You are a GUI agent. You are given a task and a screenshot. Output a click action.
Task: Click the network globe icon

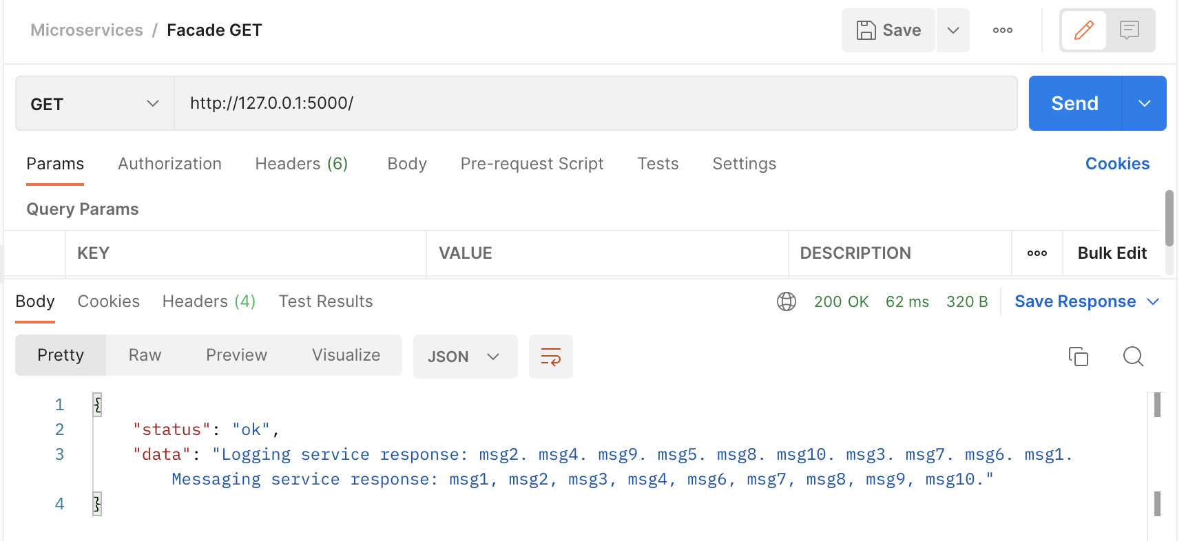pyautogui.click(x=786, y=301)
